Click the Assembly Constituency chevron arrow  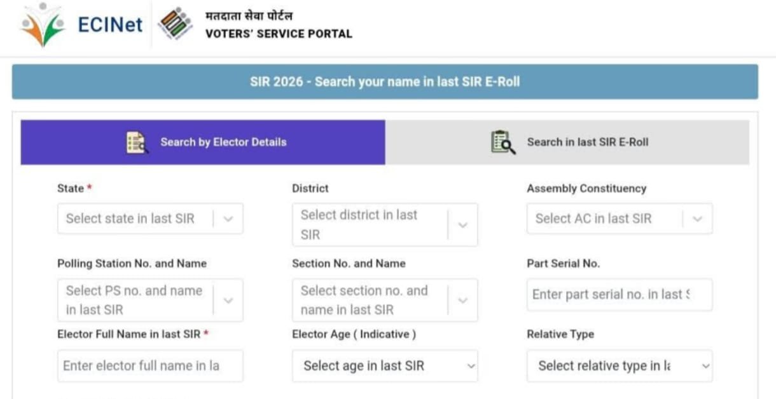point(698,219)
